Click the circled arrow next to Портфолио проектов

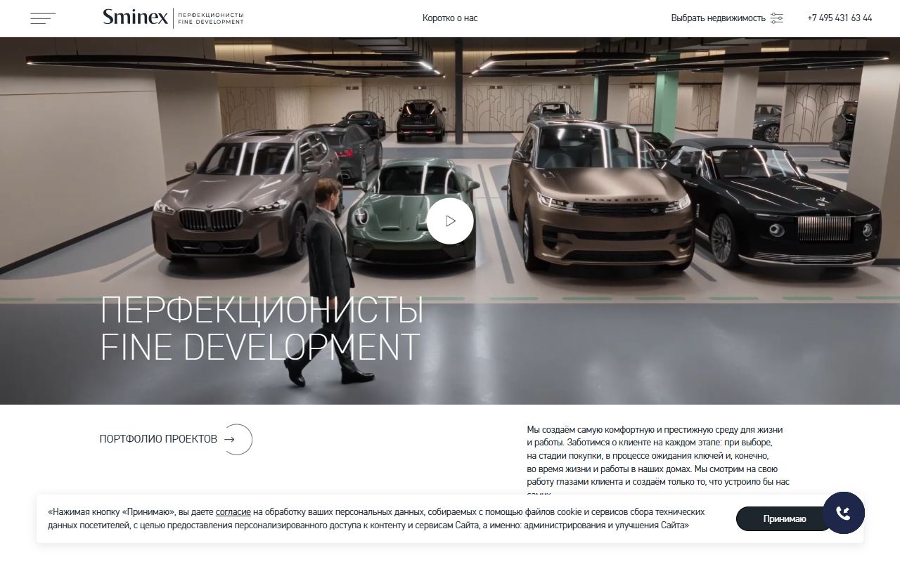(x=237, y=439)
